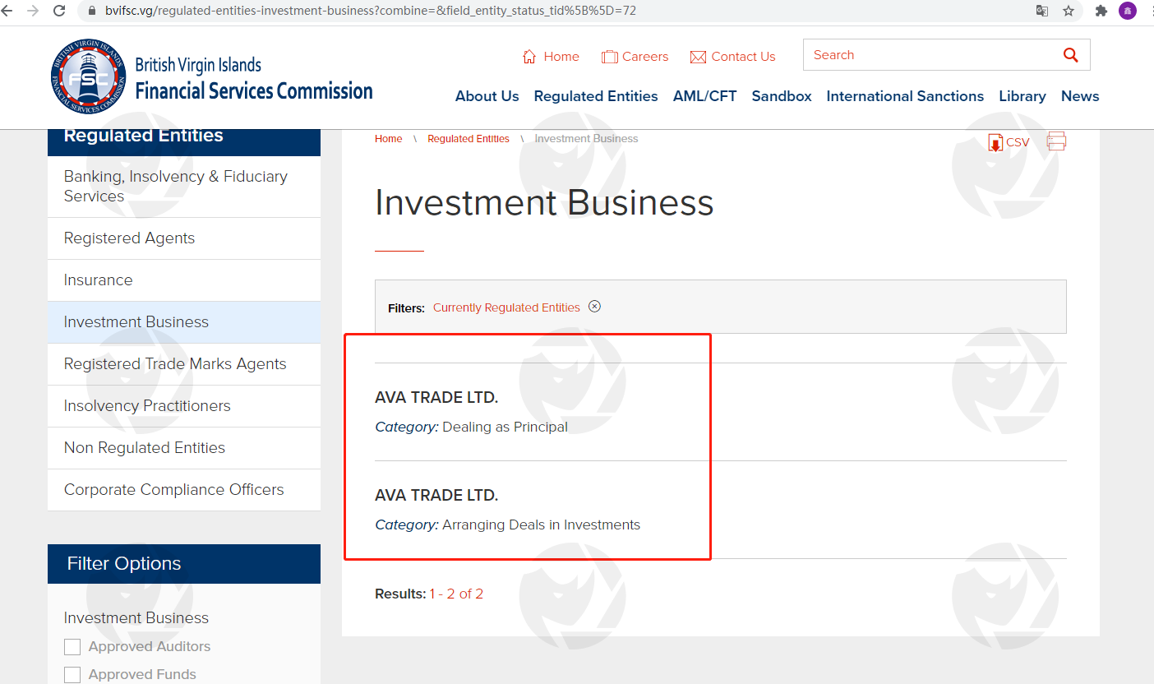This screenshot has height=684, width=1154.
Task: Click the printer icon
Action: (1056, 141)
